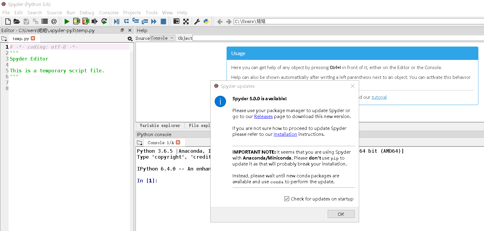Screen dimensions: 484x231
Task: Click the debug step-over icon
Action: point(126,21)
